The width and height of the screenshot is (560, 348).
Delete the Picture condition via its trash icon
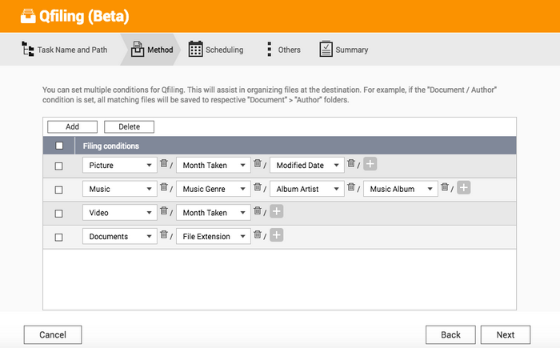click(164, 163)
